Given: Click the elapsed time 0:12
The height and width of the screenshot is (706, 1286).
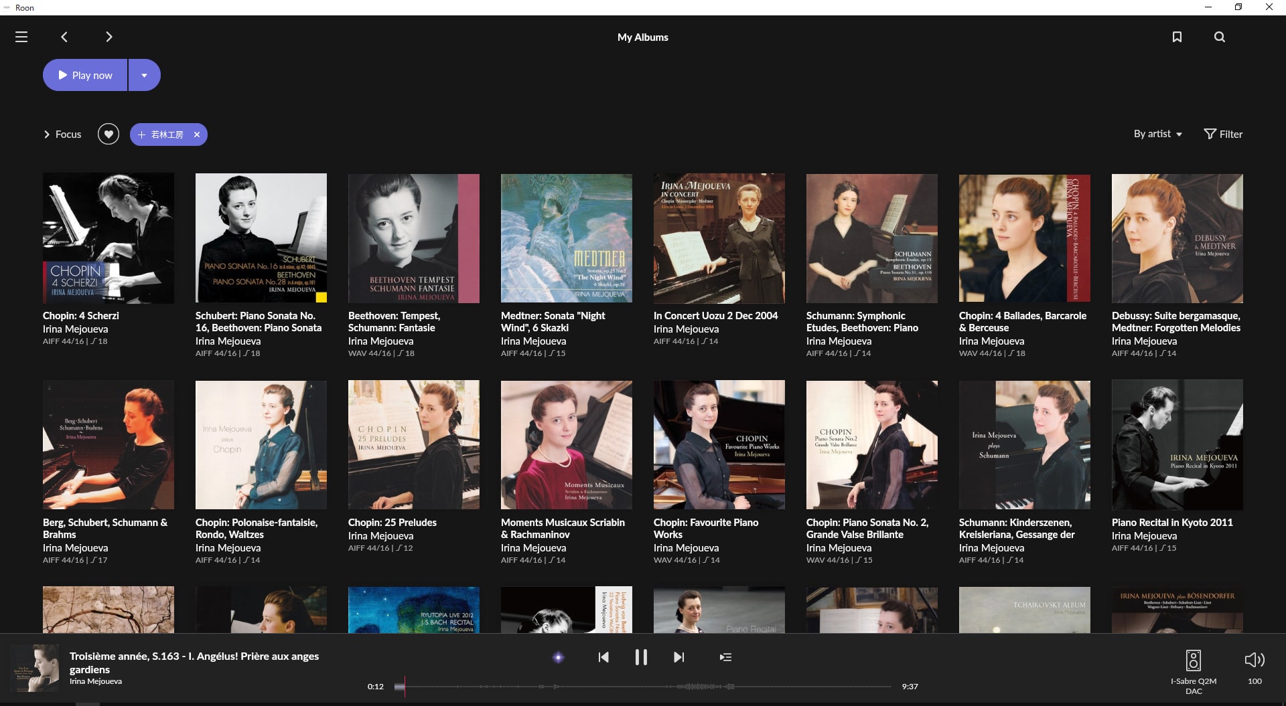Looking at the screenshot, I should (376, 687).
